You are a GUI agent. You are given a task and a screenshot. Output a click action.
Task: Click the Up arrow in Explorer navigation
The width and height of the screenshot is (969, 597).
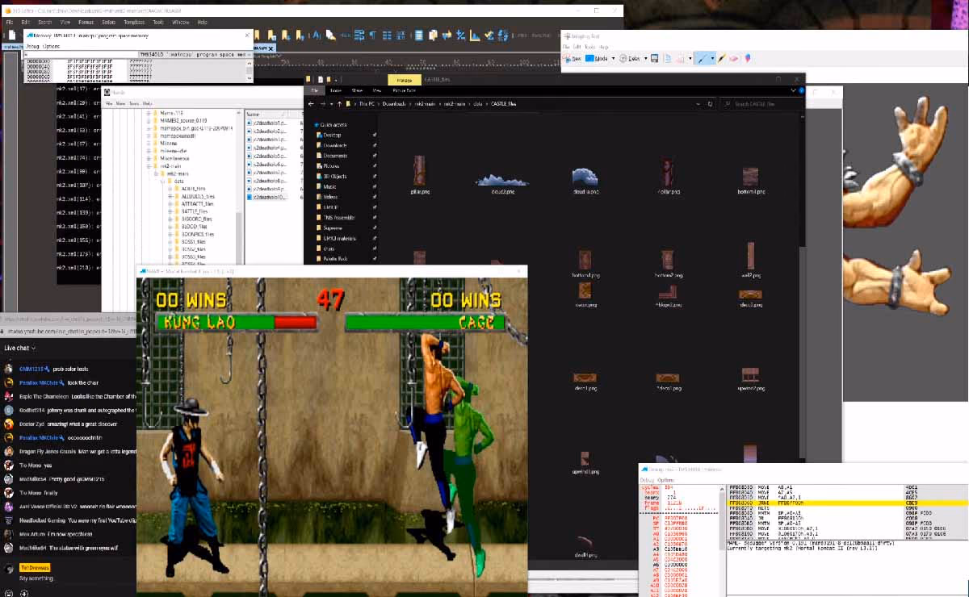(338, 104)
